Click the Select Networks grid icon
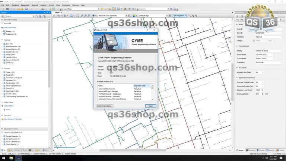This screenshot has width=286, height=161. click(2, 28)
